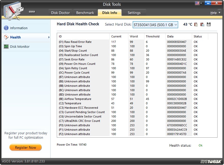Click the US flag language icon
This screenshot has width=224, height=165.
point(197,3)
